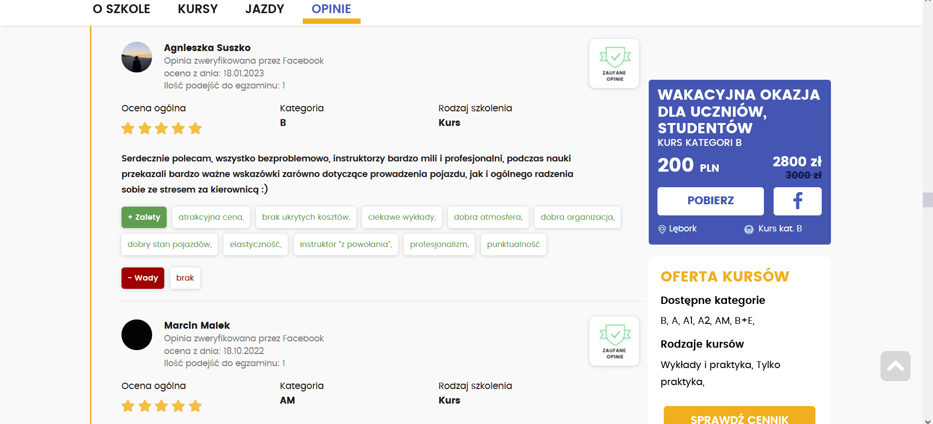Click the steering wheel Kurs kat. B icon
Screen dimensions: 933x424
[x=749, y=229]
